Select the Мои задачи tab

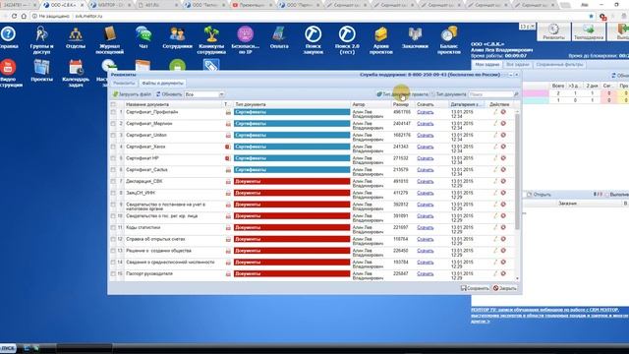point(487,65)
